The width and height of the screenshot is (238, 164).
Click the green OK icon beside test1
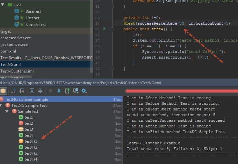point(21,117)
